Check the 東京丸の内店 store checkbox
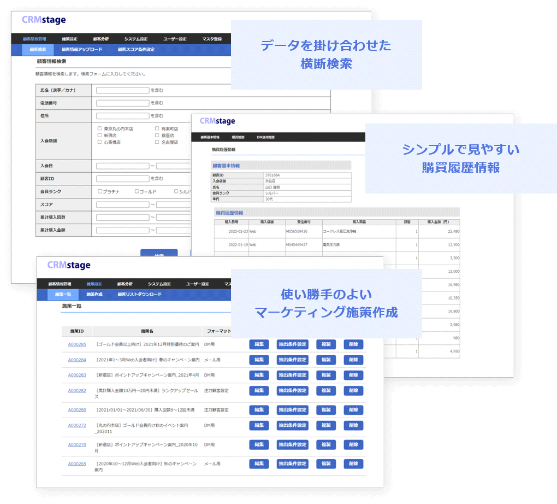Image resolution: width=557 pixels, height=504 pixels. click(99, 128)
